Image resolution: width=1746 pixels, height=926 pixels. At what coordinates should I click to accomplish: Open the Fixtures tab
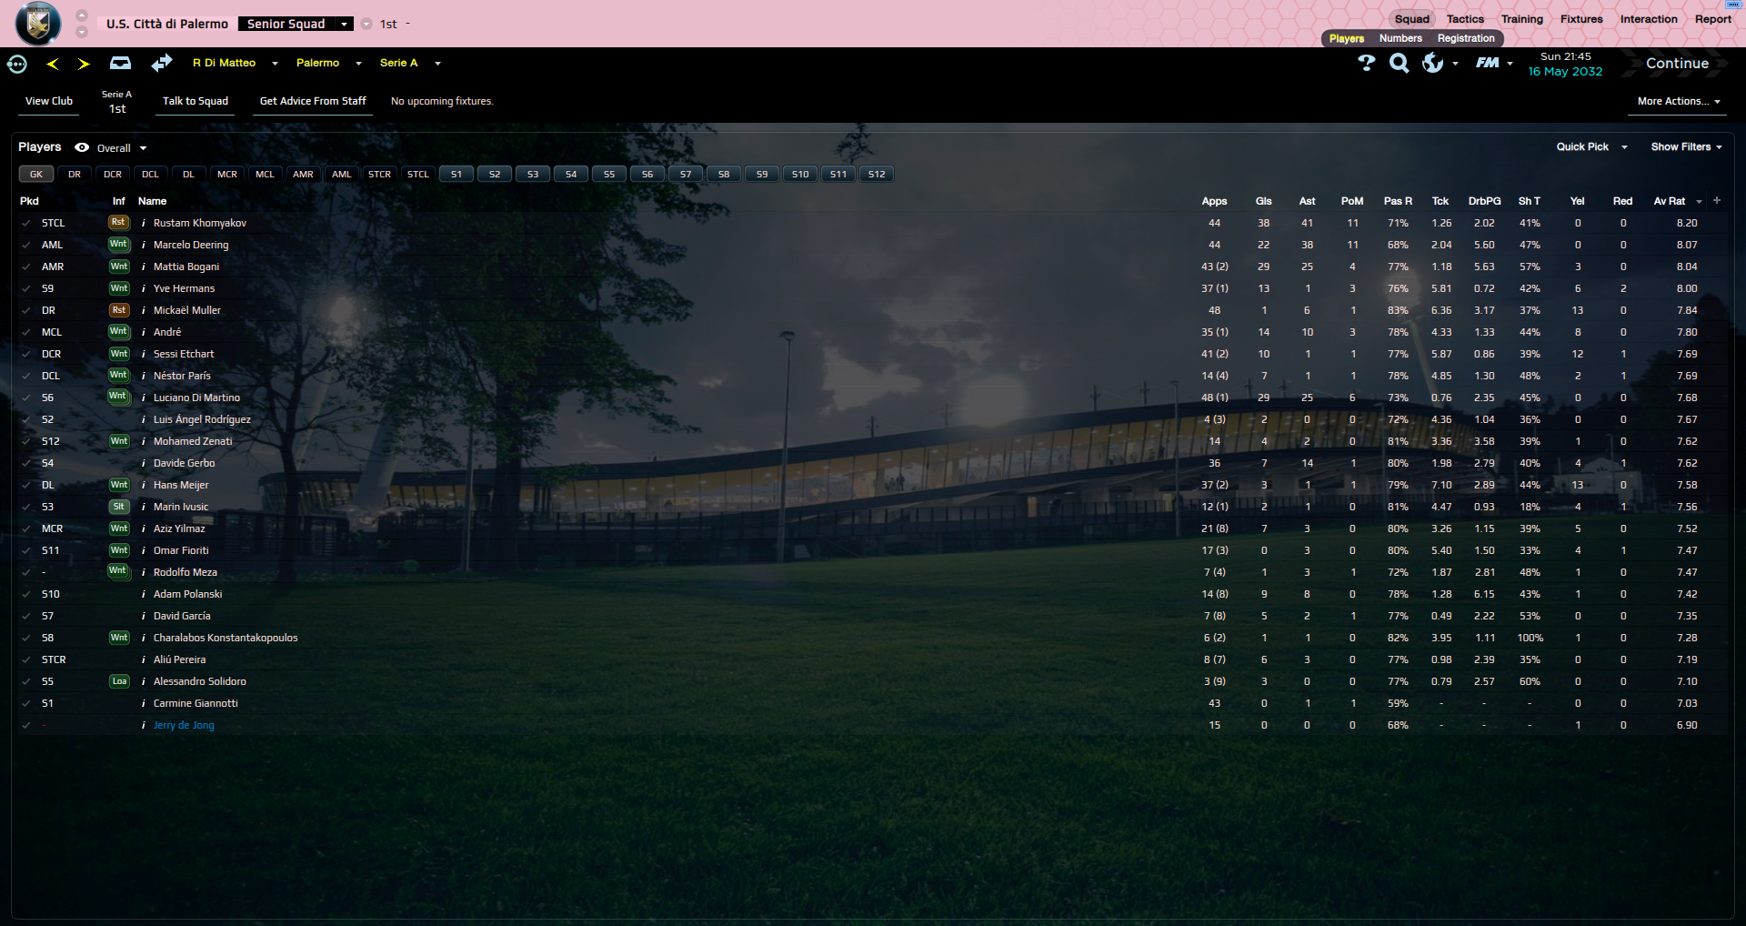pyautogui.click(x=1581, y=19)
